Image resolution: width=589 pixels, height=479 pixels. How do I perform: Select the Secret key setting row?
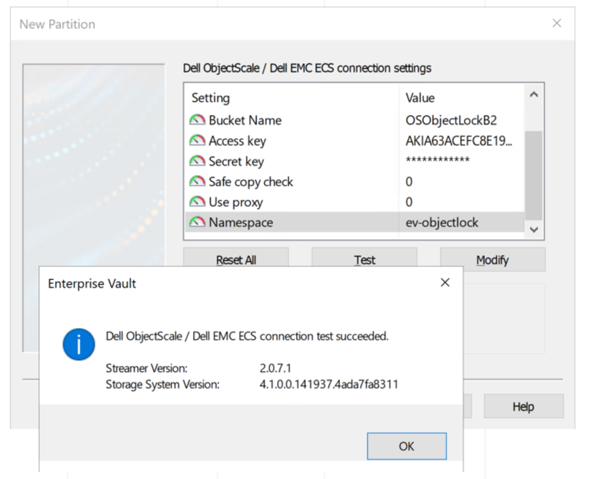355,161
